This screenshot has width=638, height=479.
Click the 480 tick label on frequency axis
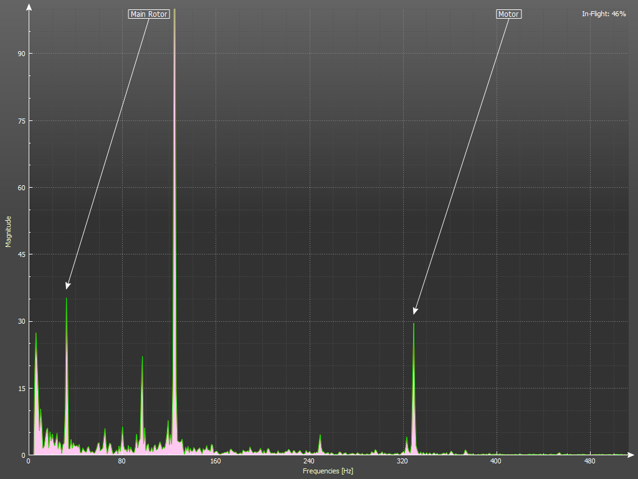tap(589, 462)
